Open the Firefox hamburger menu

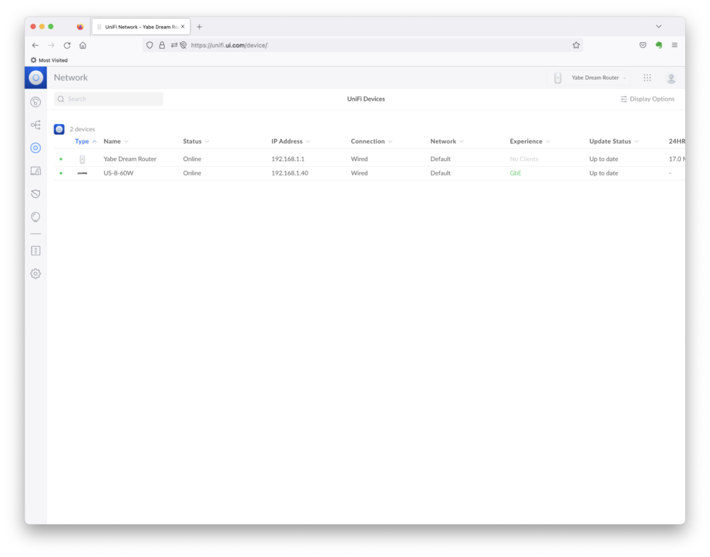[x=674, y=45]
